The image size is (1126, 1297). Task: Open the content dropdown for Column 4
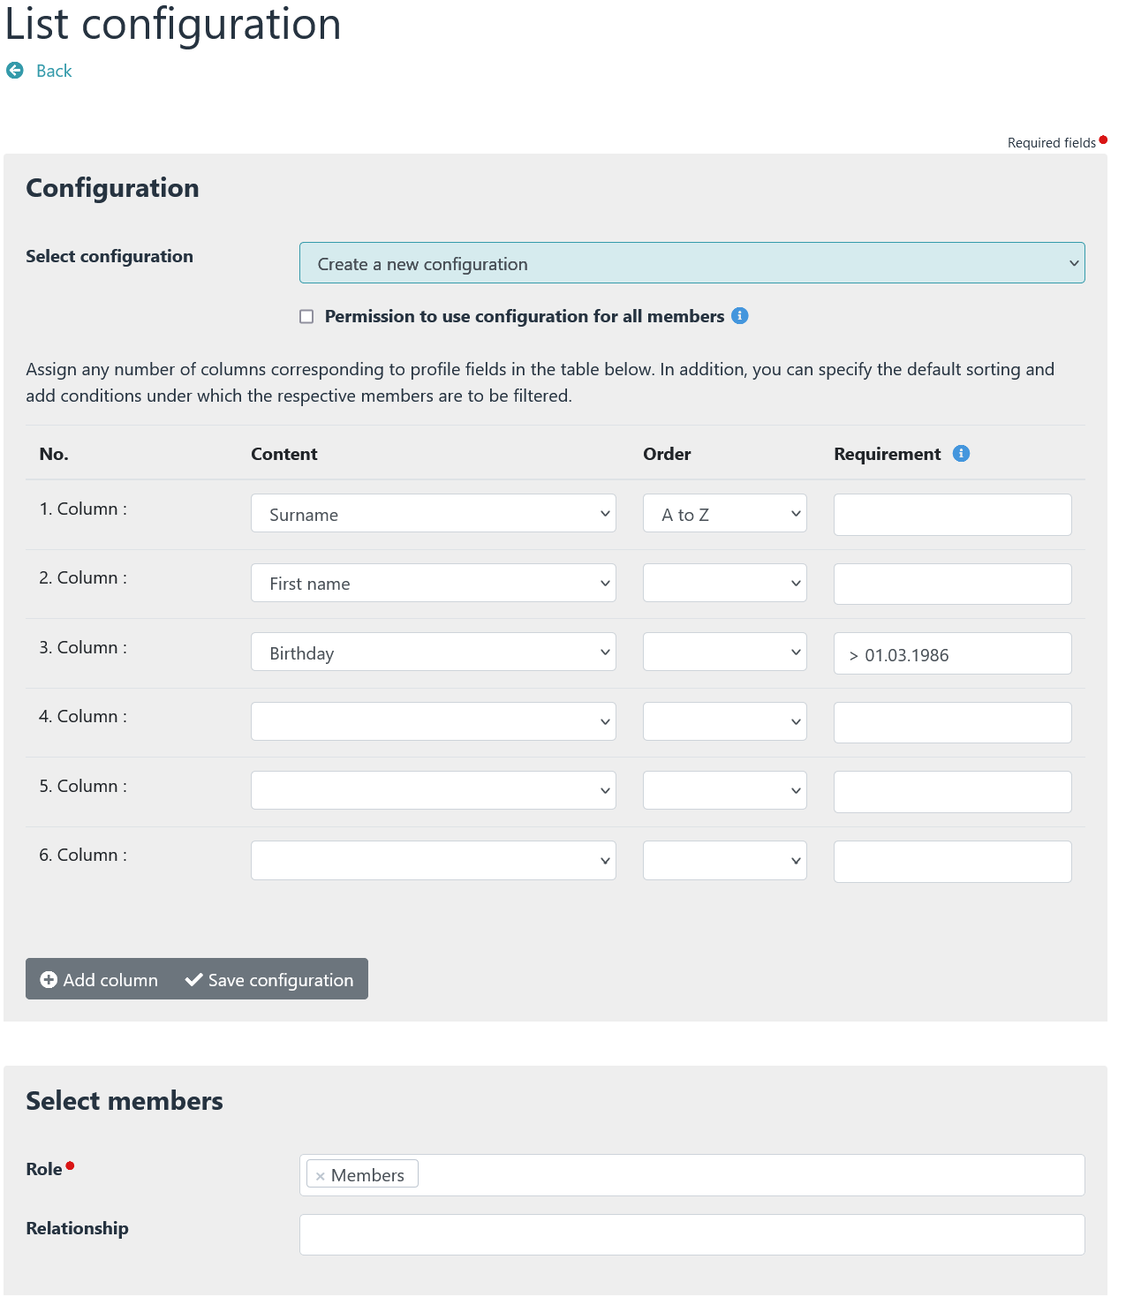point(433,721)
